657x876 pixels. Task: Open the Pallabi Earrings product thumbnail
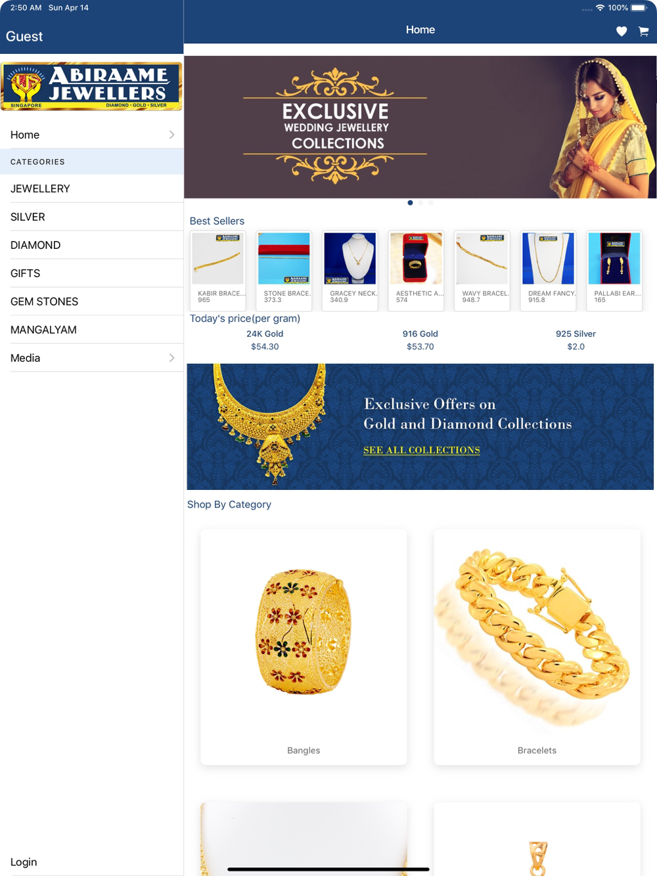pos(614,271)
